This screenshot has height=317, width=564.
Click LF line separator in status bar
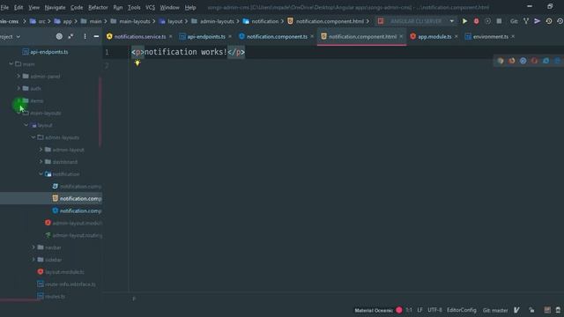419,310
